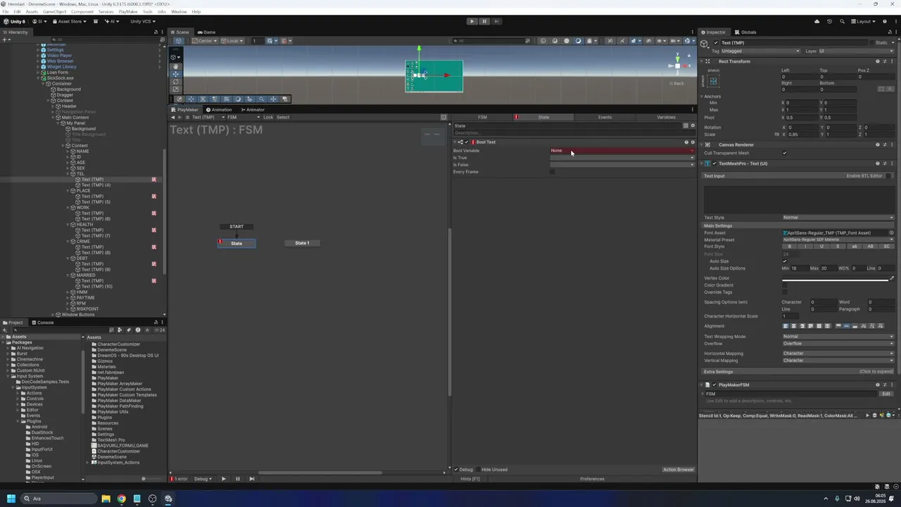The image size is (901, 507).
Task: Switch to the Variables tab in PlayMaker
Action: click(x=666, y=117)
